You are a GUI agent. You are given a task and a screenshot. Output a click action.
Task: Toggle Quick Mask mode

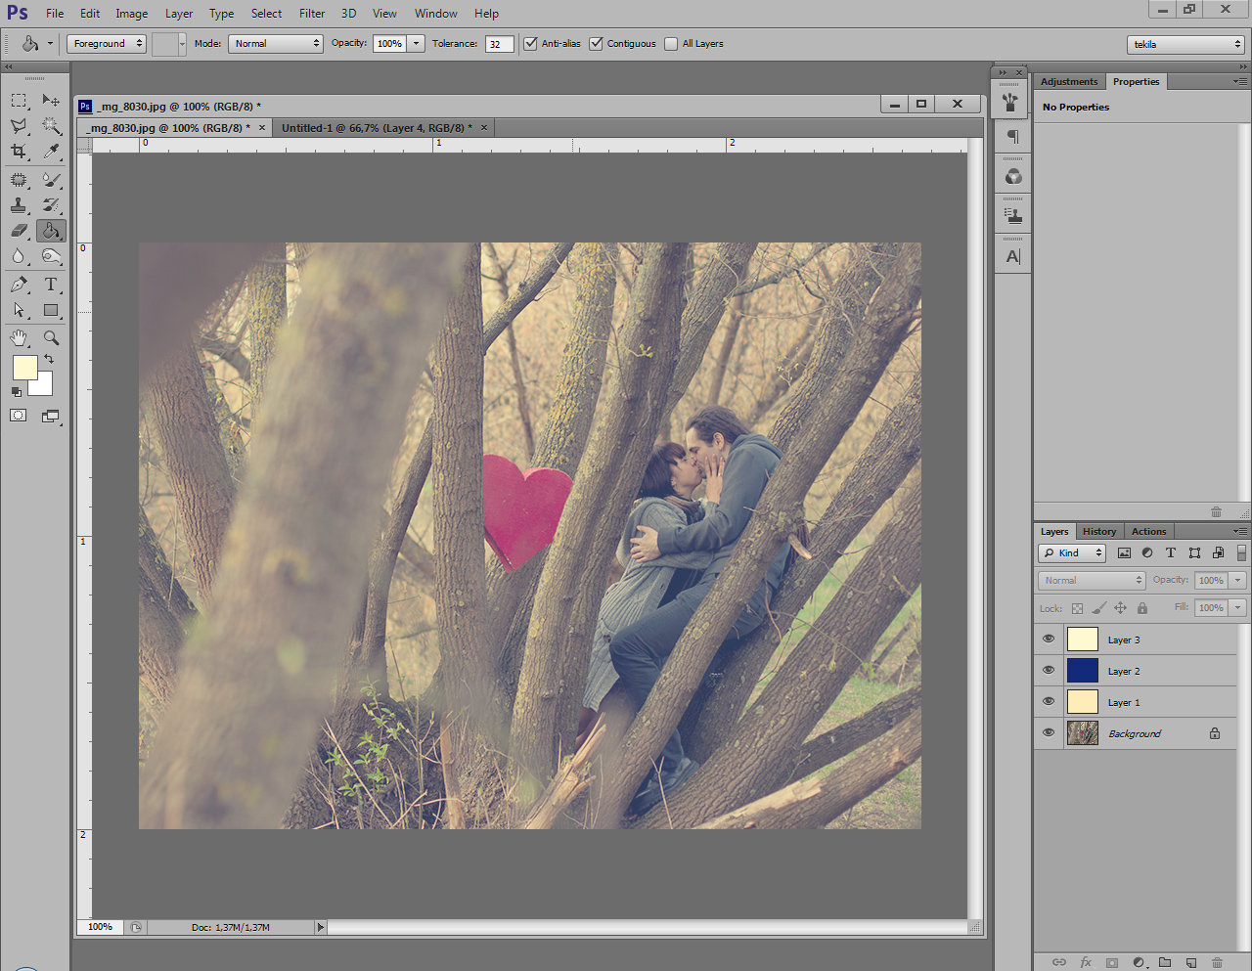pos(19,416)
